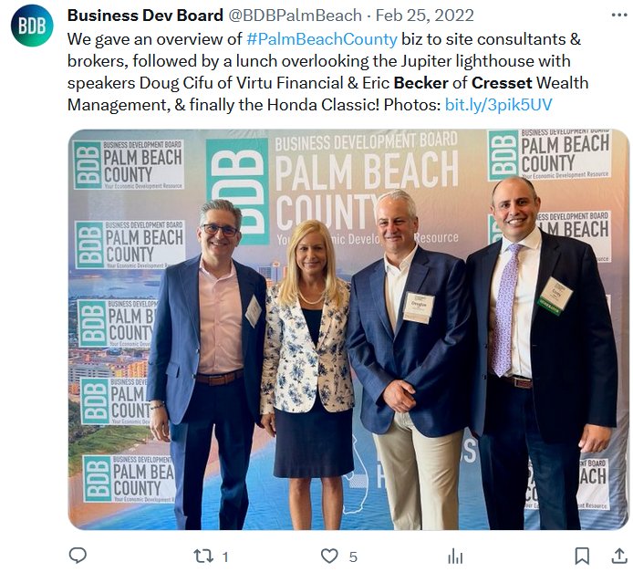Click the bolded word Becker in the tweet
The image size is (633, 572).
(x=421, y=83)
